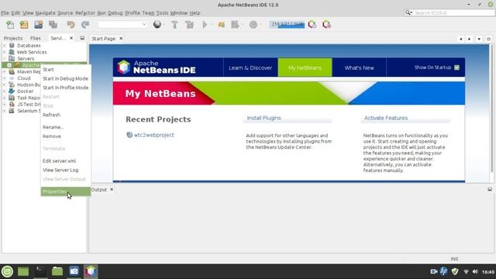Image resolution: width=496 pixels, height=279 pixels.
Task: Minimize the Output window
Action: click(490, 189)
